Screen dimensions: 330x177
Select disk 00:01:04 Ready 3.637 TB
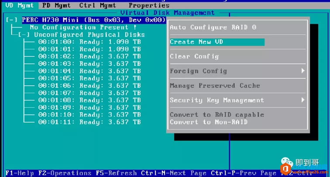click(89, 71)
